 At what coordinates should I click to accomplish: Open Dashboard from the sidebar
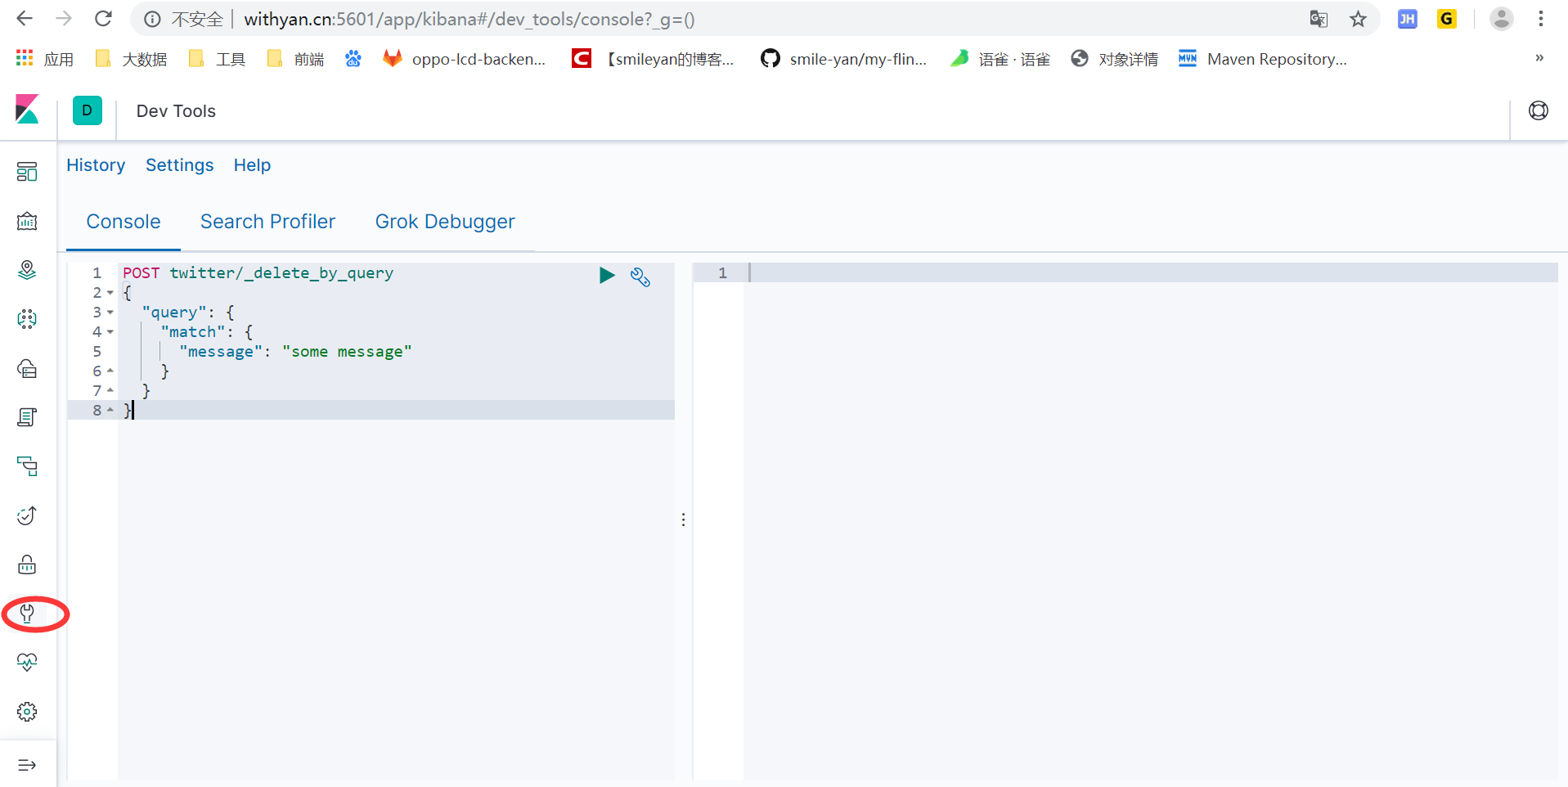click(x=27, y=172)
